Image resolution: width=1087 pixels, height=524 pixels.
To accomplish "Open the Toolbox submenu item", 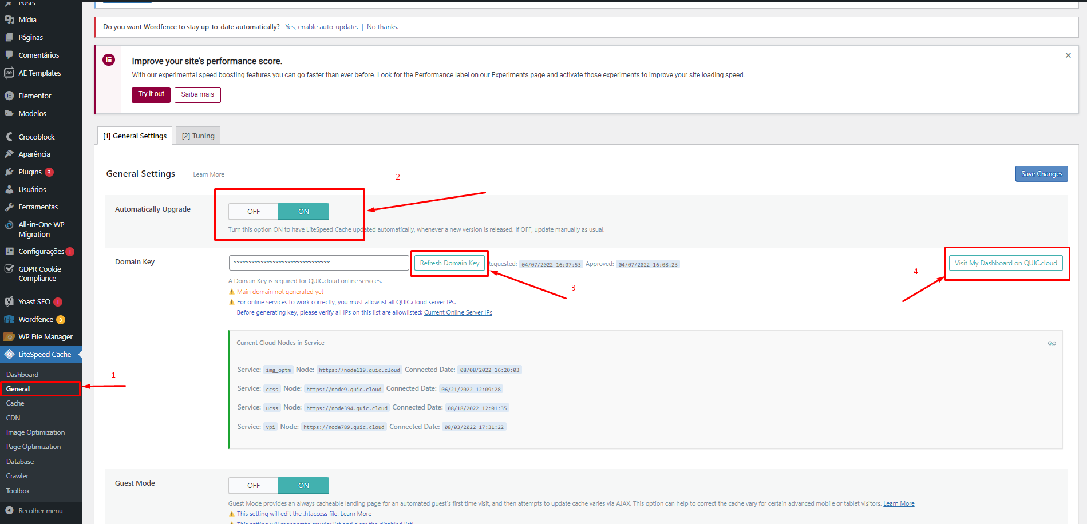I will point(18,490).
